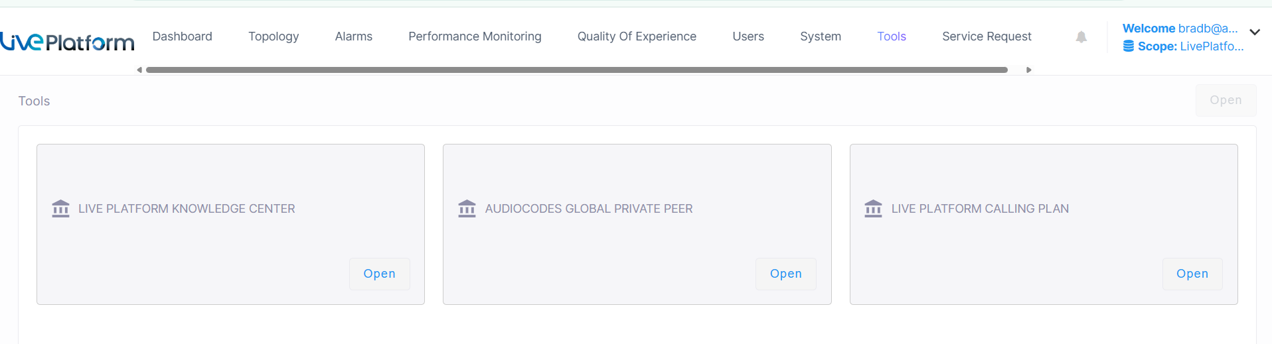
Task: Open the System menu
Action: coord(821,36)
